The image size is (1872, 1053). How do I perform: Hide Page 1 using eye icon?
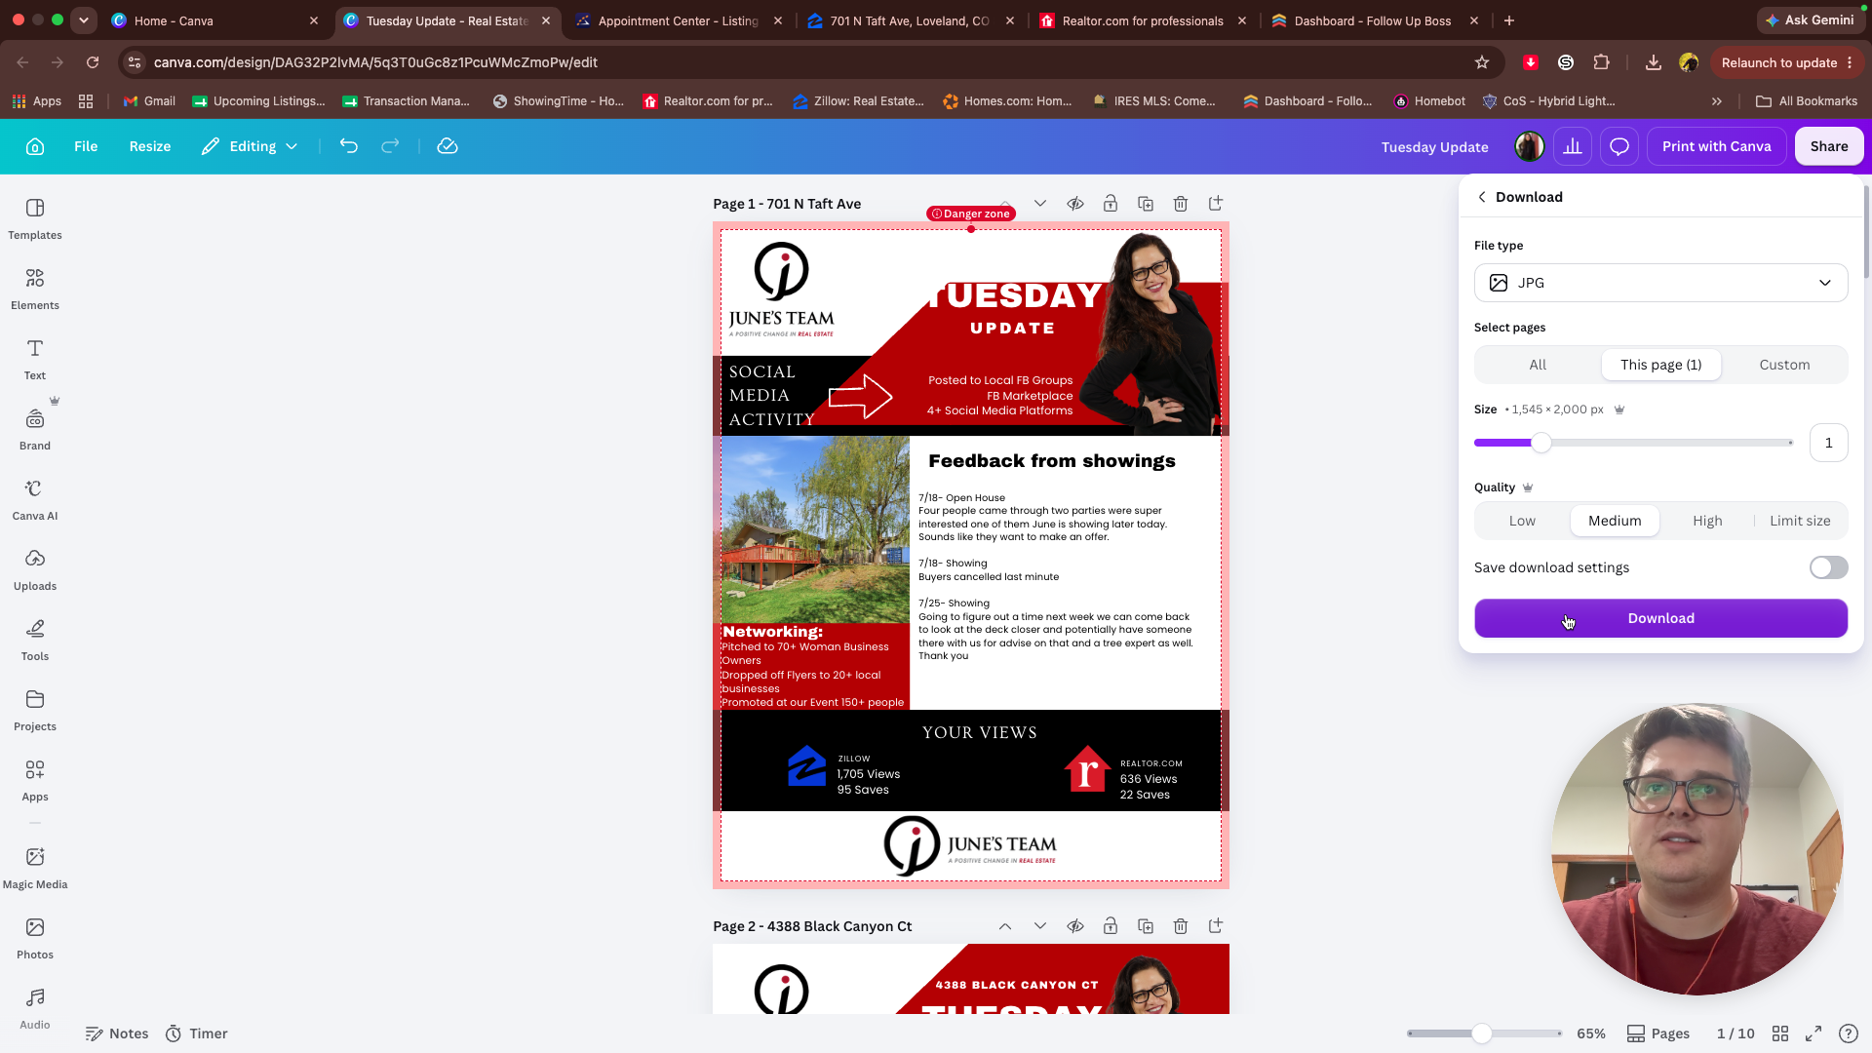pyautogui.click(x=1075, y=204)
